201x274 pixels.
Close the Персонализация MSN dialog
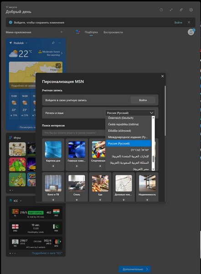[x=162, y=76]
